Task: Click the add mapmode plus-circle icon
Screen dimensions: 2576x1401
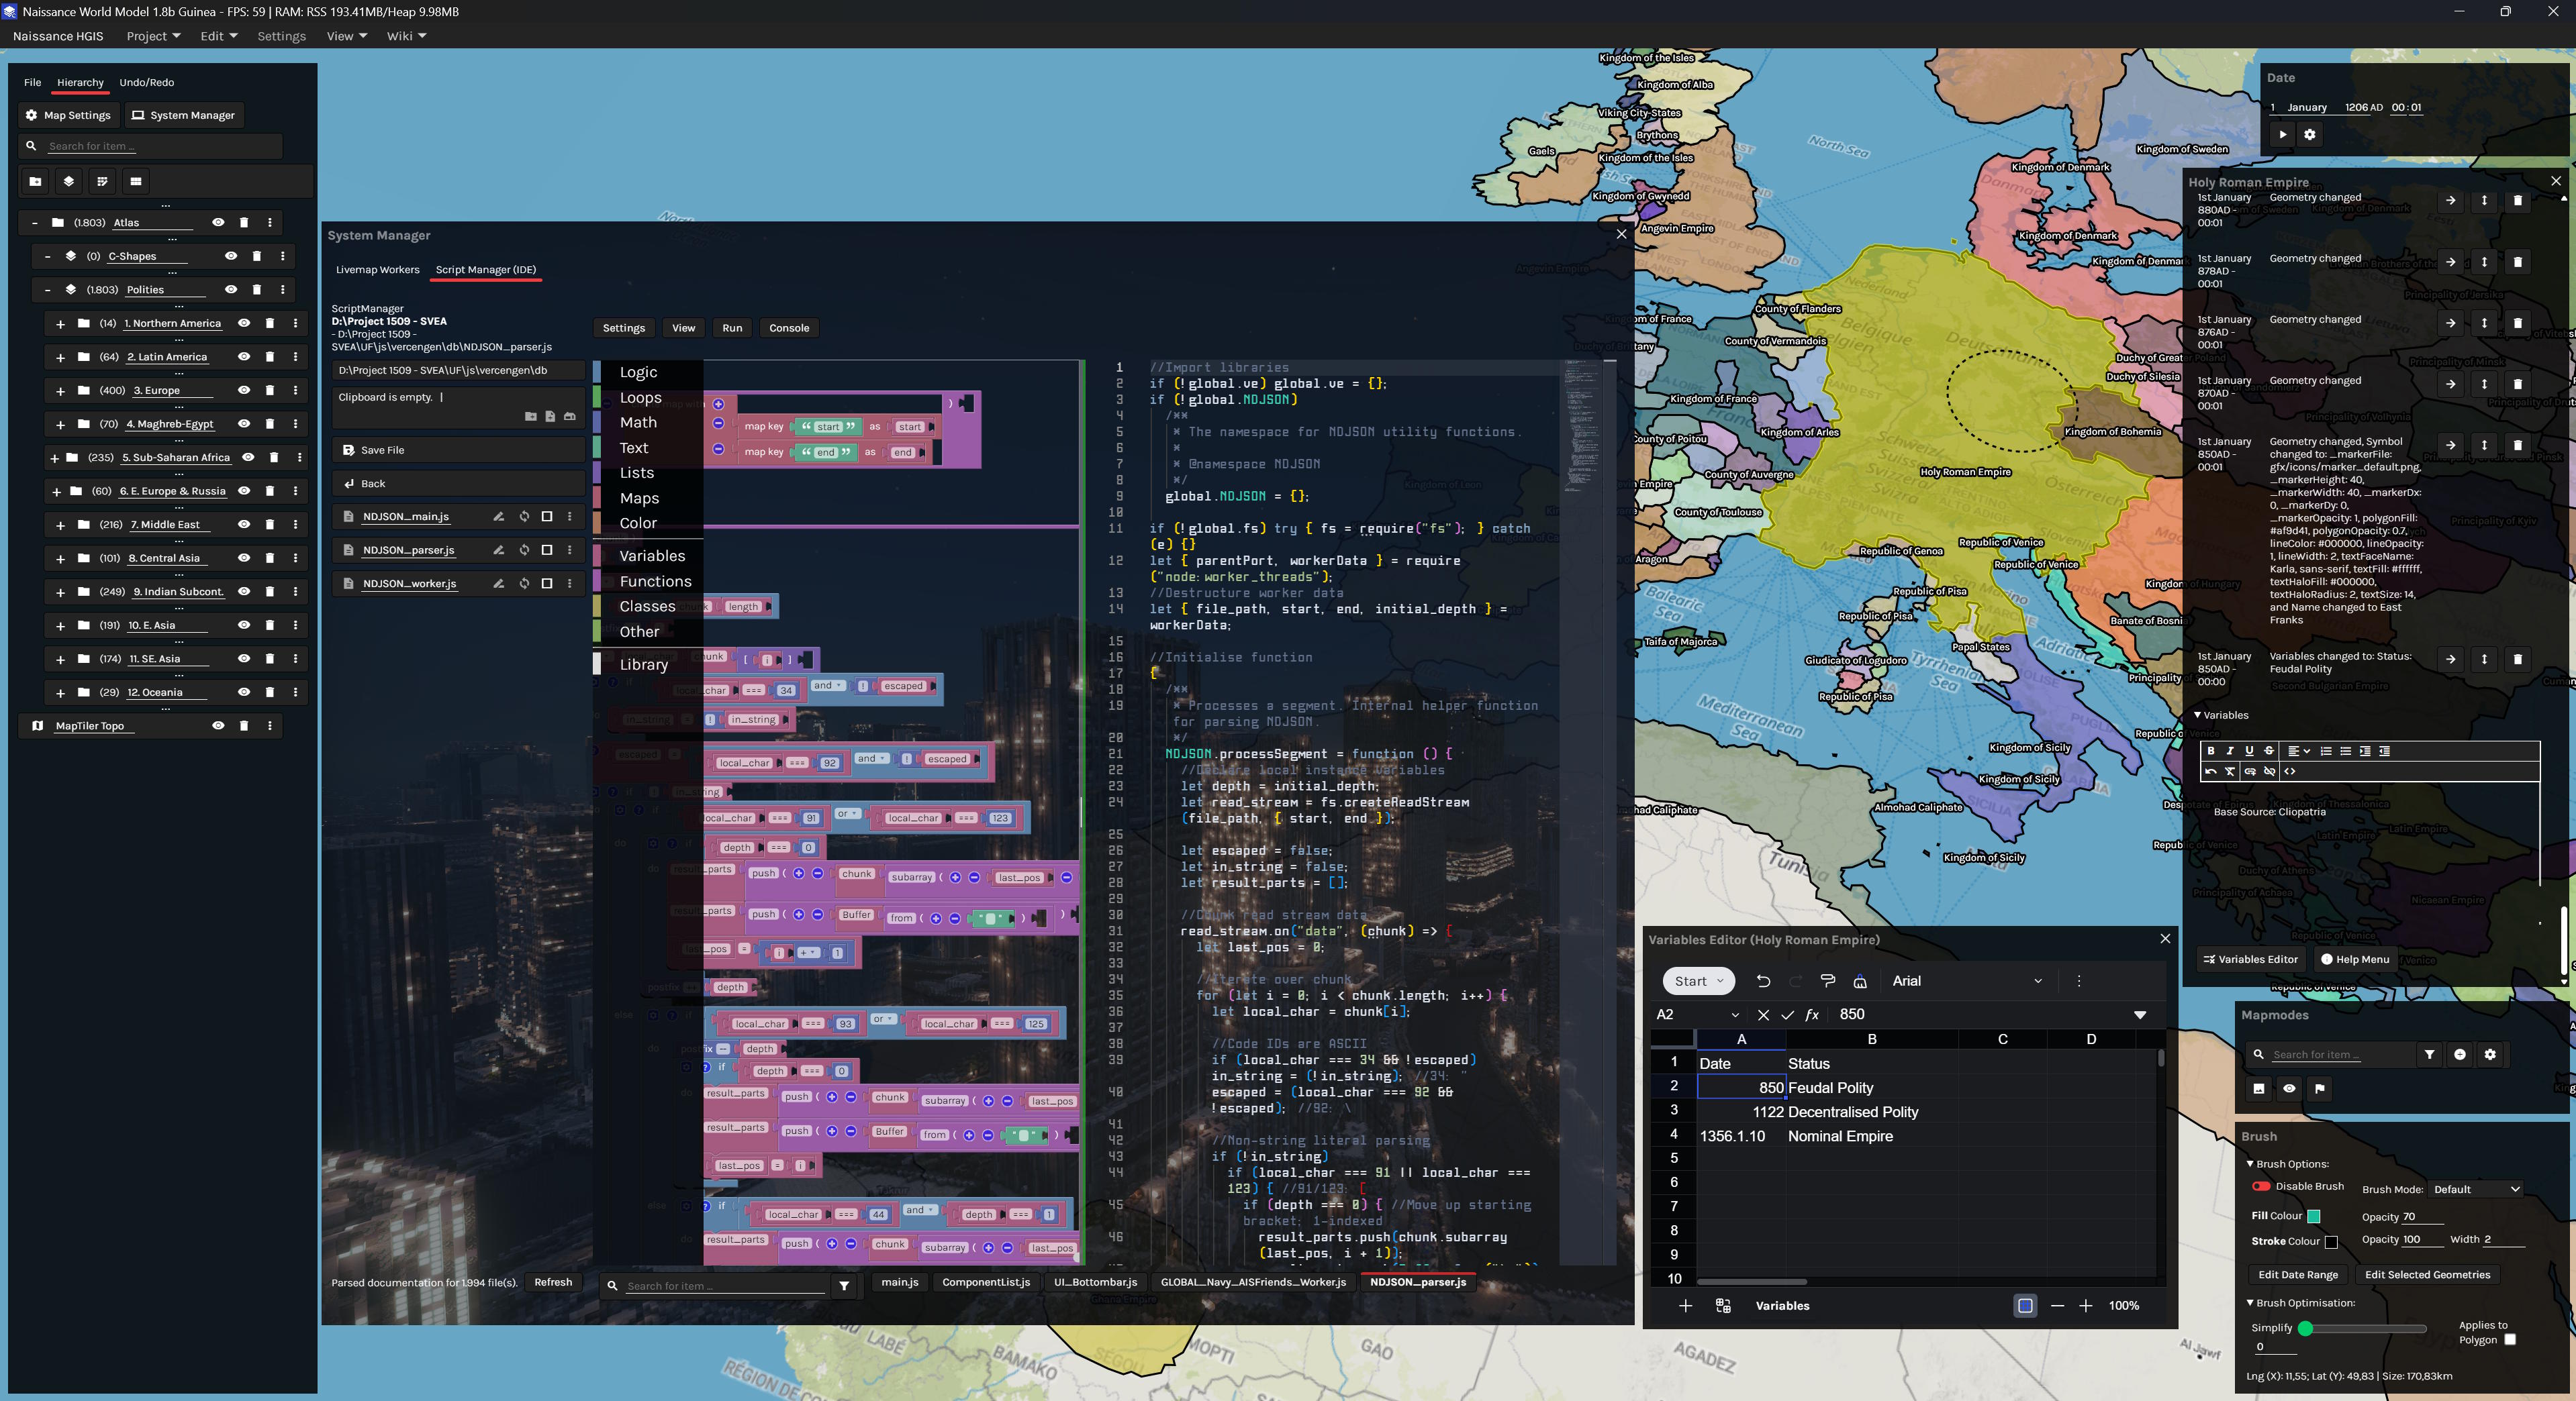Action: click(x=2460, y=1054)
